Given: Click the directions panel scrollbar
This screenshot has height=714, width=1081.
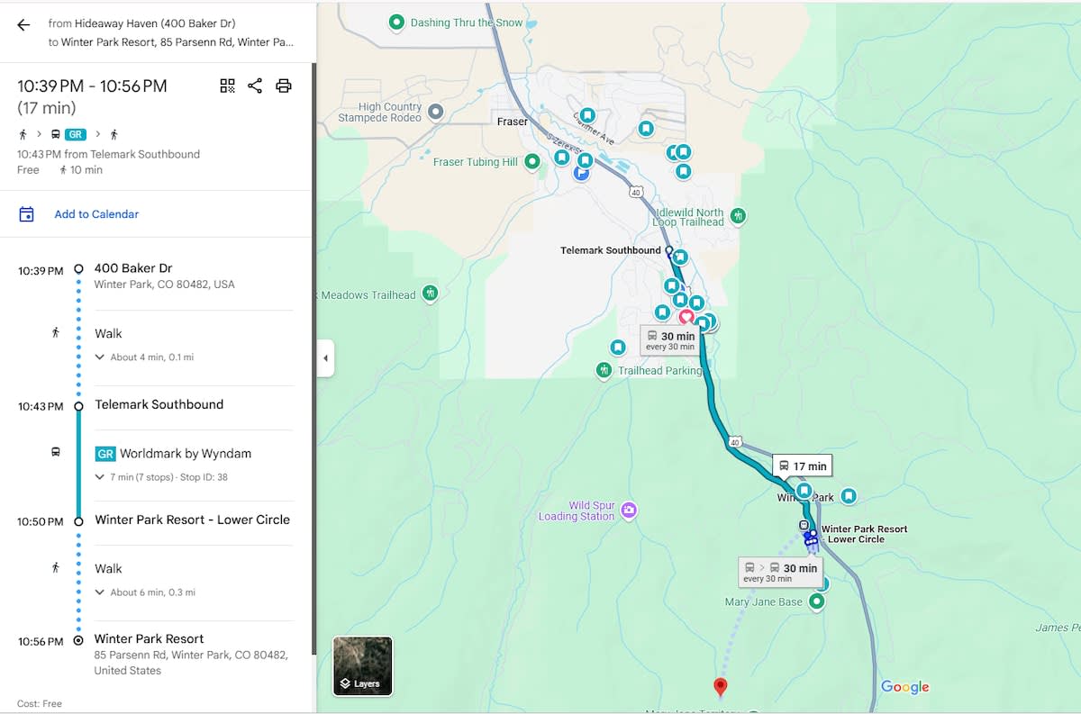Looking at the screenshot, I should [313, 360].
